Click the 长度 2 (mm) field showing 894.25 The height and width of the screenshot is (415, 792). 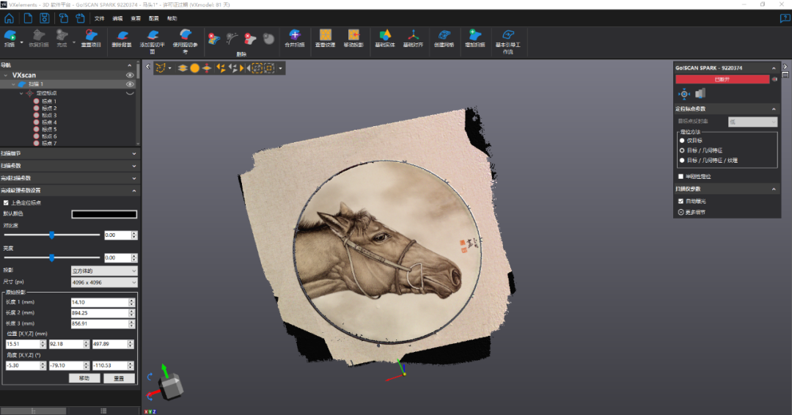point(103,313)
